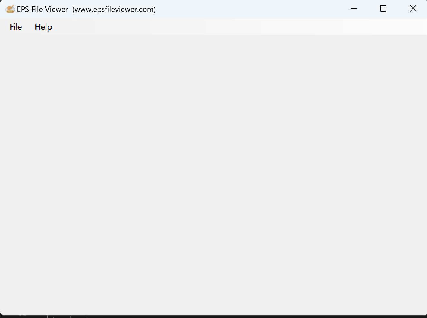Screen dimensions: 427x318
Task: Minimize the EPS File Viewer window
Action: [x=354, y=9]
